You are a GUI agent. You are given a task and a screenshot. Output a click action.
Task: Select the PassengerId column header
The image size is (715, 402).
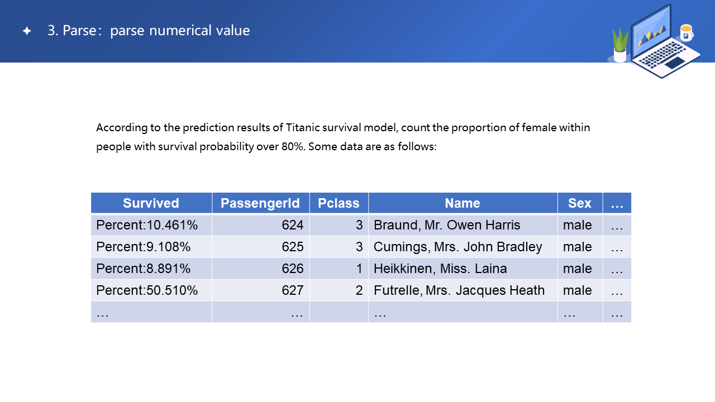click(260, 203)
